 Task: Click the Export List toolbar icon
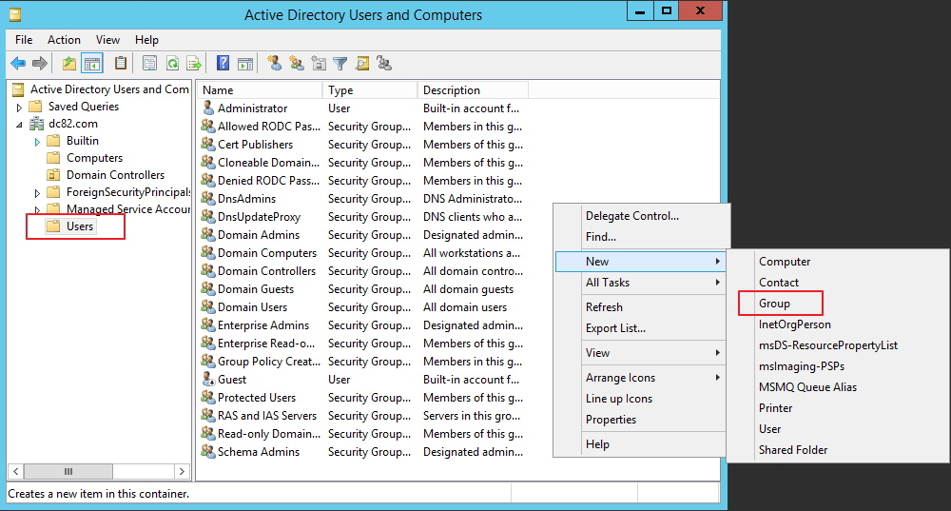click(x=194, y=63)
